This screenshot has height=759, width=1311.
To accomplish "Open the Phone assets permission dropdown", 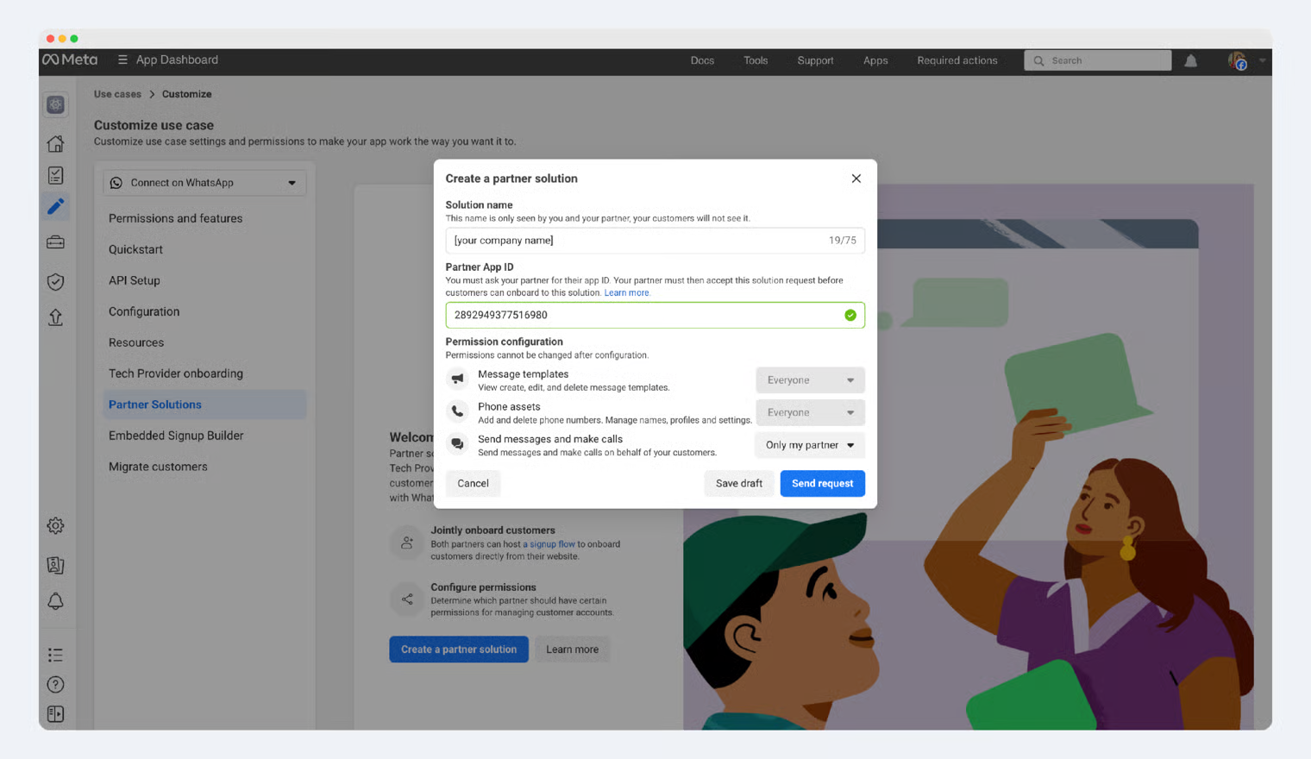I will click(x=809, y=413).
